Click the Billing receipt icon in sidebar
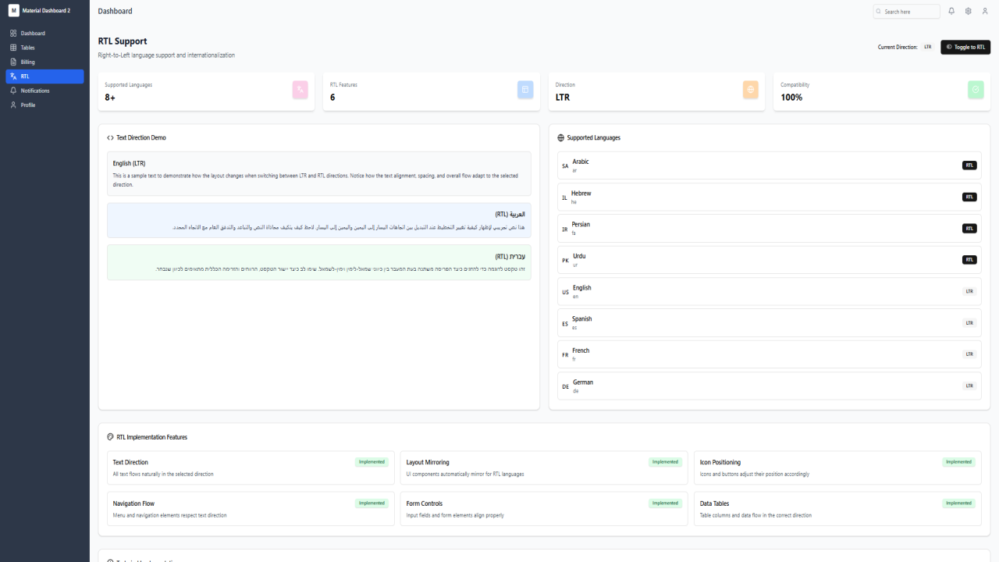 coord(13,62)
